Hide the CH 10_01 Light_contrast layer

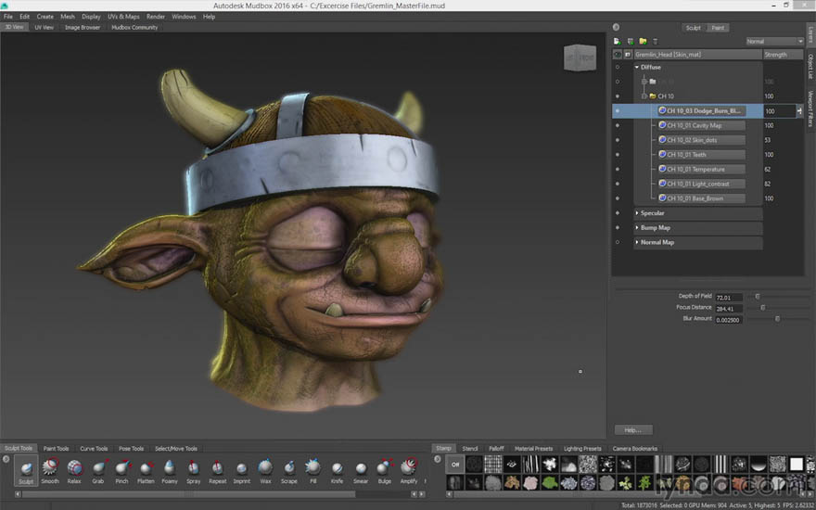[618, 184]
